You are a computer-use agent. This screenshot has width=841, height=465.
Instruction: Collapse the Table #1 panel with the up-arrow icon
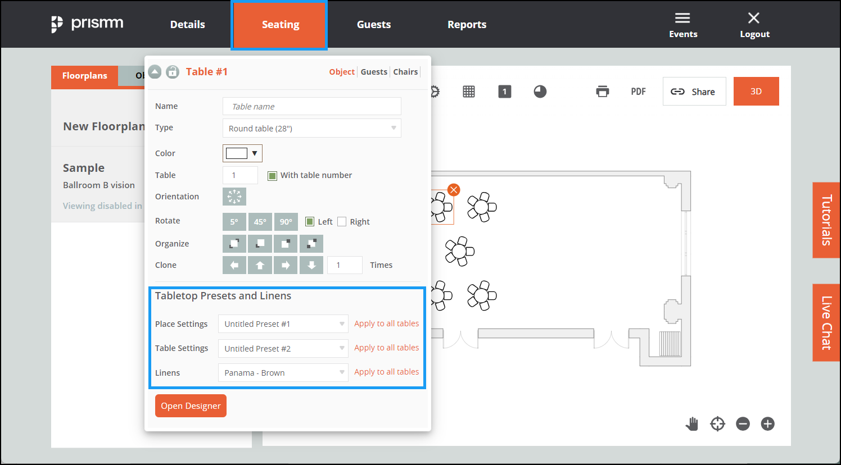tap(155, 72)
